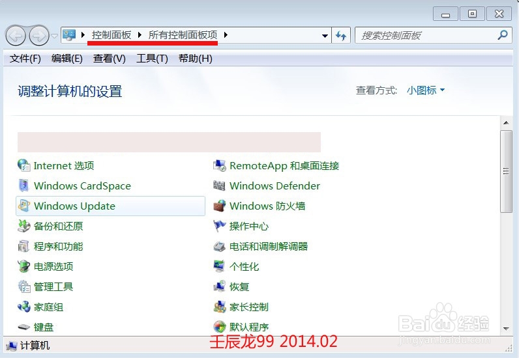Open the 工具(T) menu
The height and width of the screenshot is (358, 519).
coord(152,59)
